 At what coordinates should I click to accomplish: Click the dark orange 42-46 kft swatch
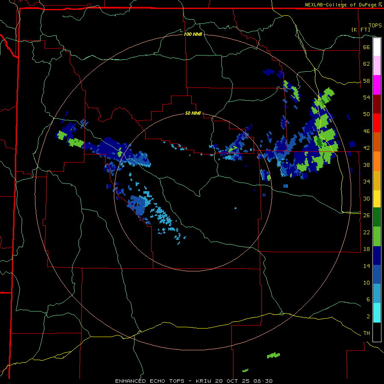pos(377,142)
